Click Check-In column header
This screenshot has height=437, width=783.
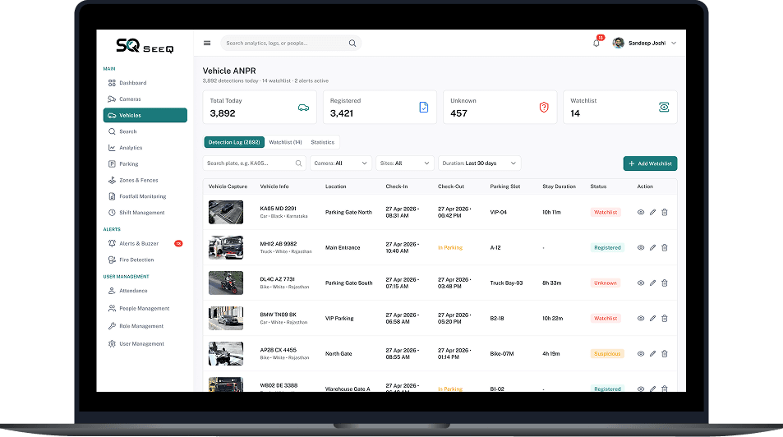(x=397, y=186)
